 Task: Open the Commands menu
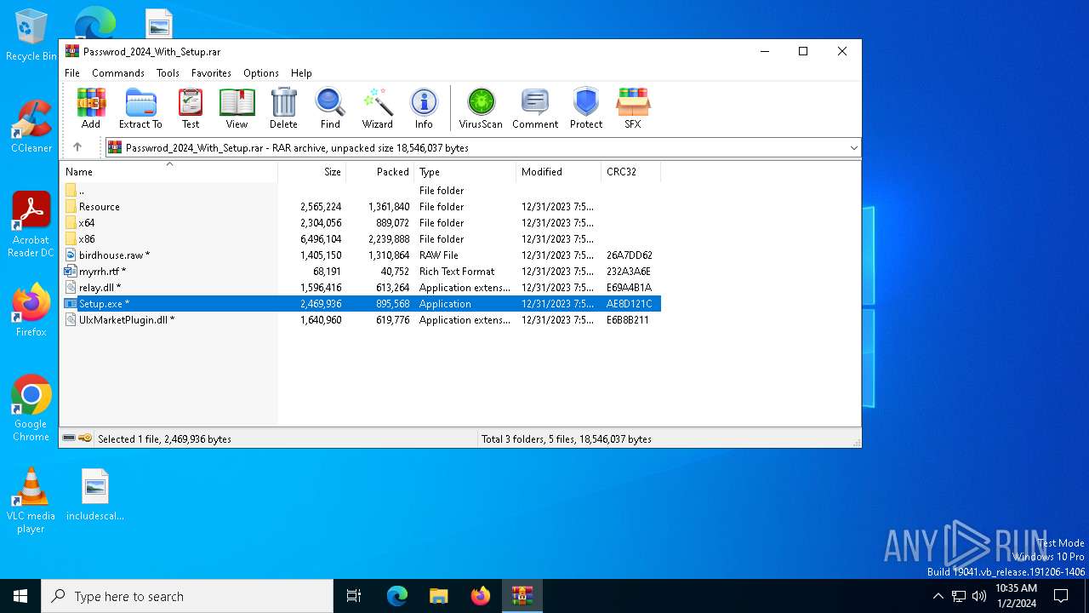pos(118,73)
